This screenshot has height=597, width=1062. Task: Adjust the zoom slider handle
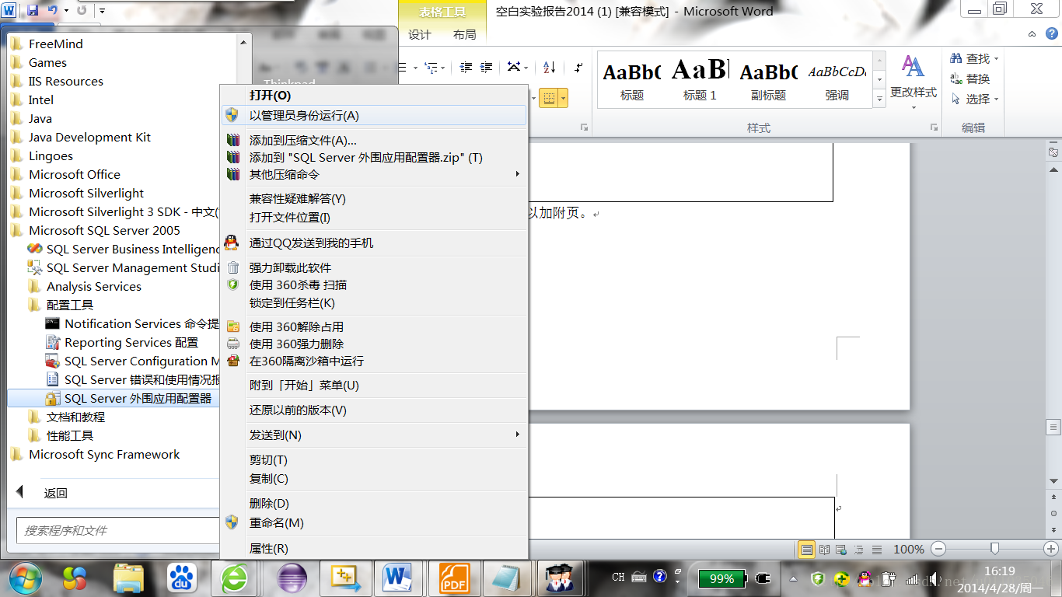[994, 549]
